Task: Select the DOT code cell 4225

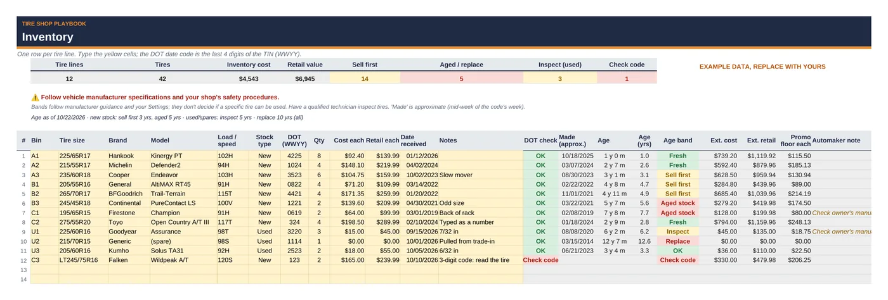Action: tap(294, 156)
